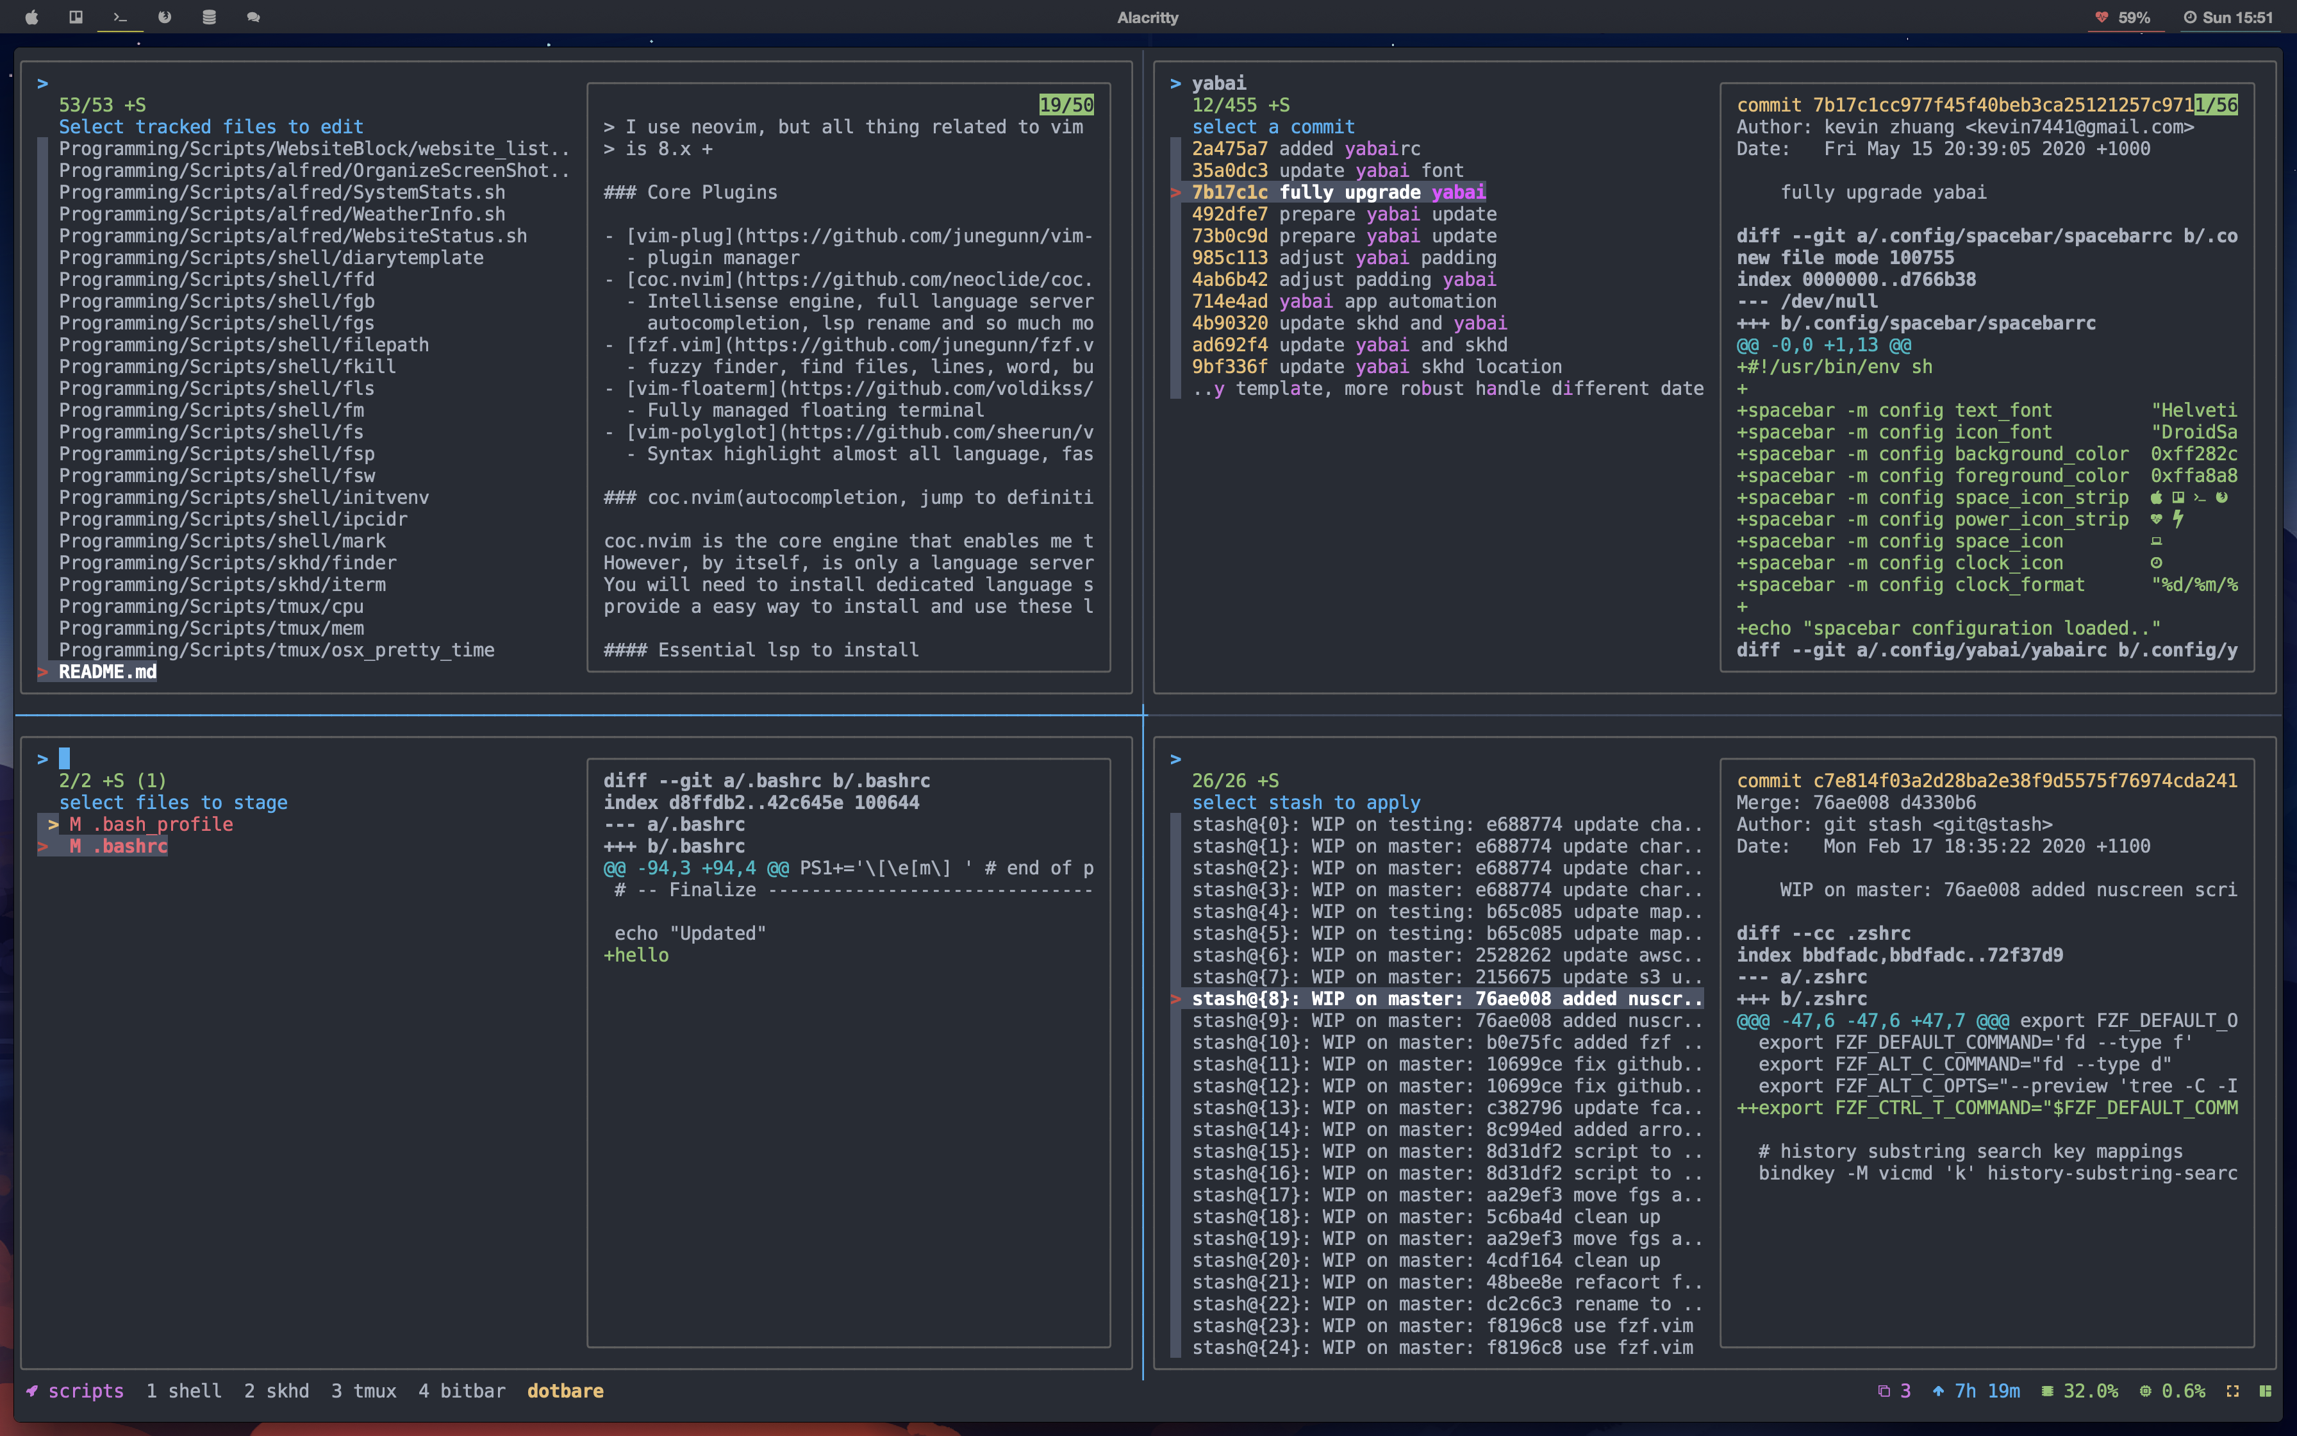2297x1436 pixels.
Task: Open the Firefox space icon
Action: coord(165,17)
